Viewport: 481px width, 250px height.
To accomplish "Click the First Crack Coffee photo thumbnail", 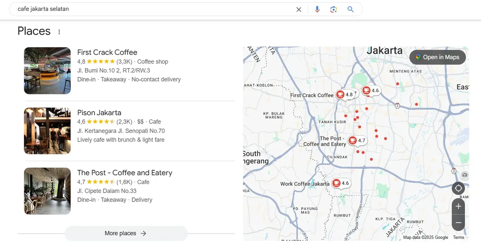I will pyautogui.click(x=47, y=71).
